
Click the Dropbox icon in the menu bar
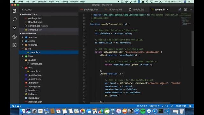(130, 2)
